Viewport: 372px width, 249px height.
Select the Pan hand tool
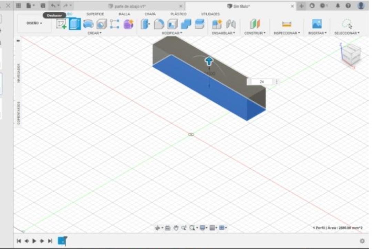click(x=176, y=228)
